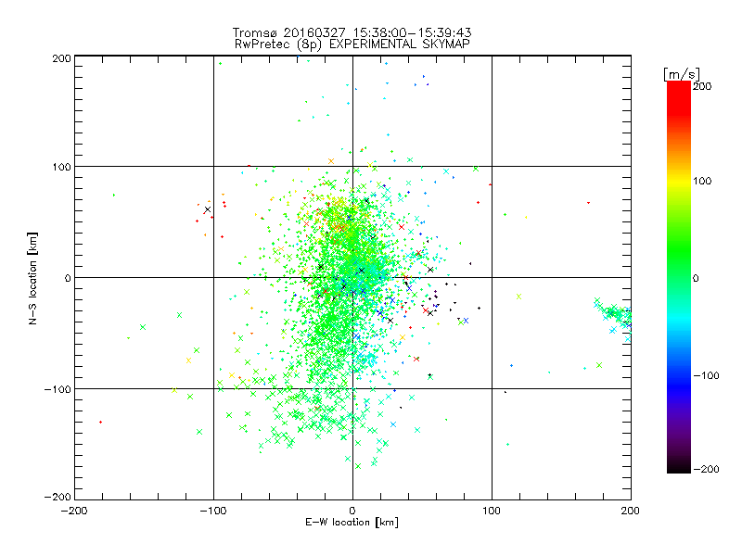This screenshot has height=556, width=742.
Task: Click the 'RwPretec (8p) EXPERIMENTAL SKYMAP' subtitle
Action: (352, 44)
